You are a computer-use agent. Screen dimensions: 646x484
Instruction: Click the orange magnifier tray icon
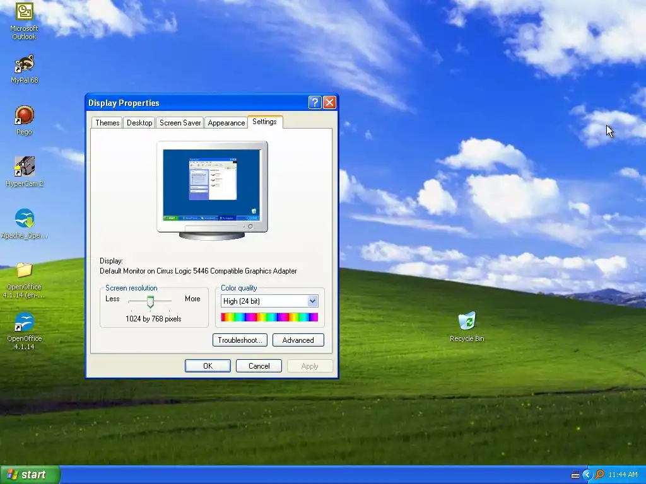[599, 475]
